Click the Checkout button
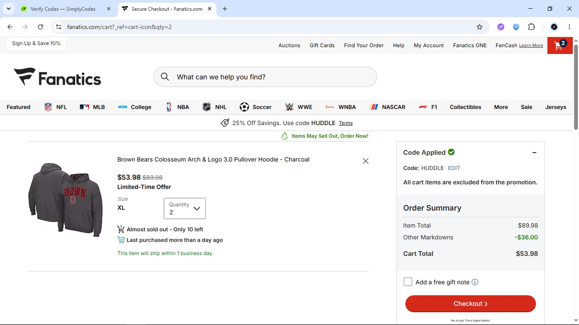Viewport: 579px width, 325px height. pyautogui.click(x=471, y=304)
